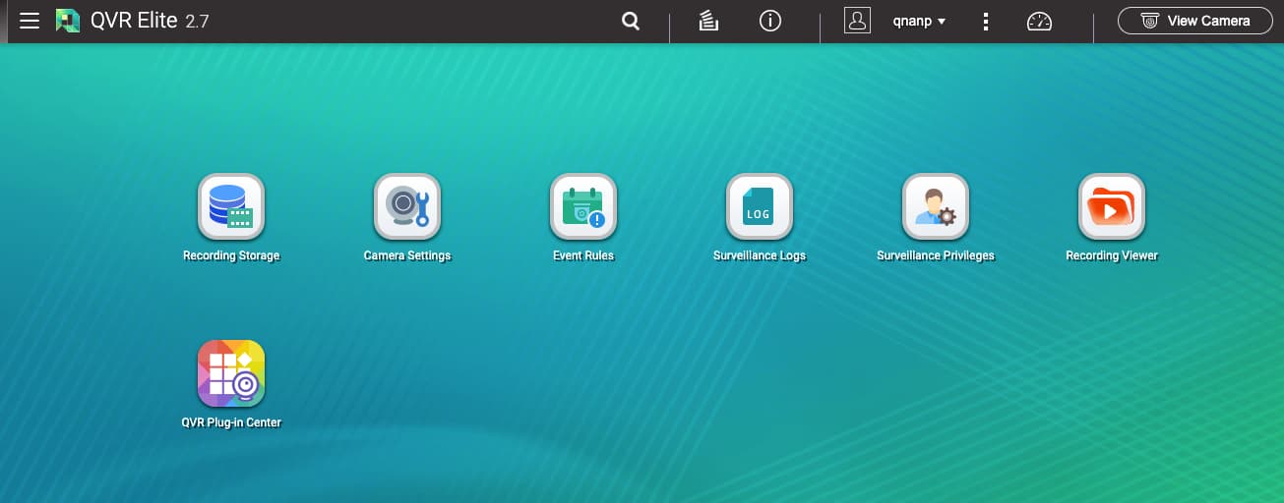Open Camera Settings app icon
The width and height of the screenshot is (1284, 503).
(407, 206)
